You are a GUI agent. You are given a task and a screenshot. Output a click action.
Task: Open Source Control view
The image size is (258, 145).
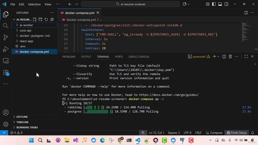click(x=6, y=37)
